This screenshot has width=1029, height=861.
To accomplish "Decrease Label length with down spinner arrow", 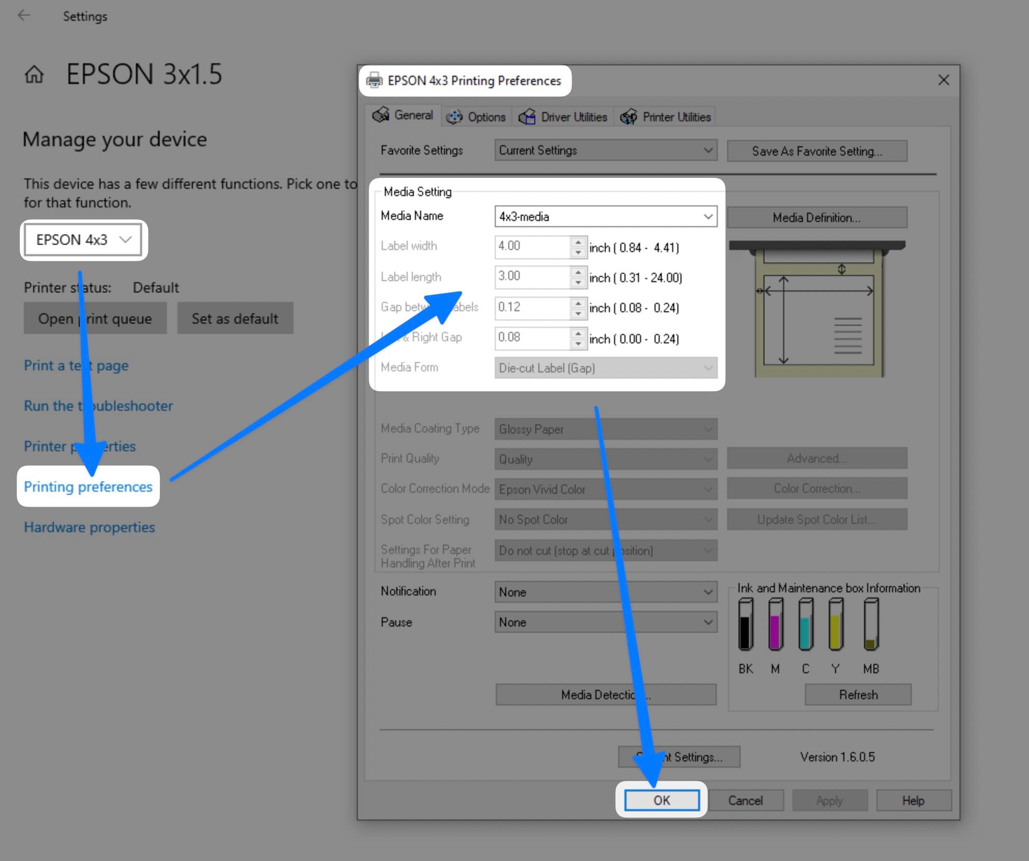I will pos(578,283).
